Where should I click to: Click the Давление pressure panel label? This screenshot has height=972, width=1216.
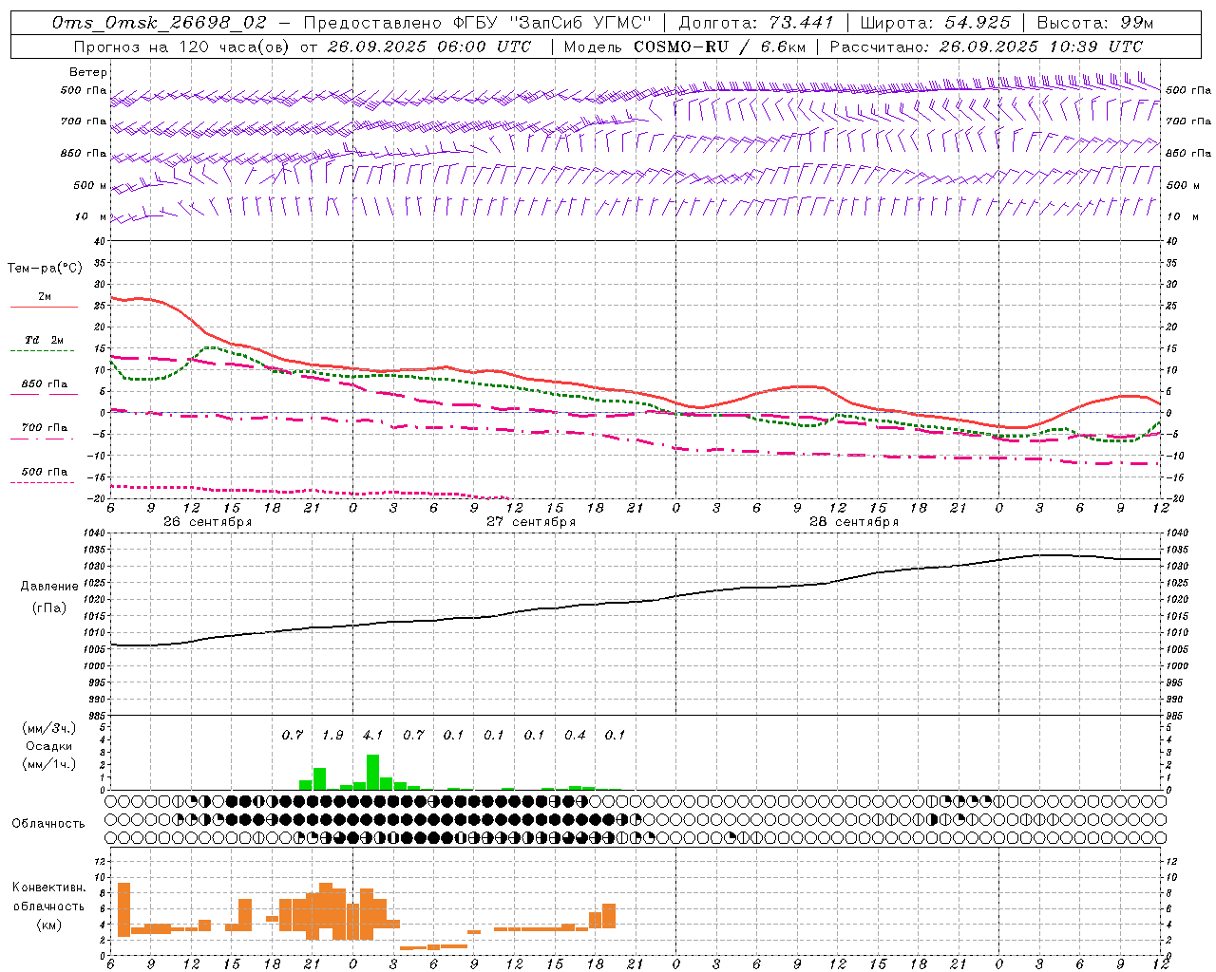(49, 587)
